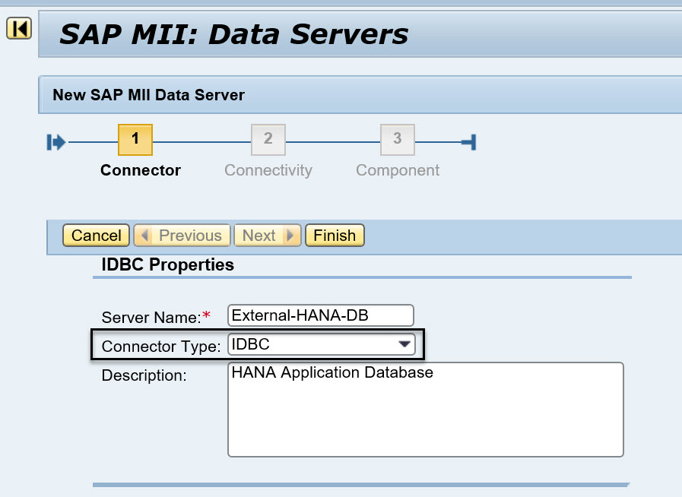Click the Previous button
Viewport: 682px width, 497px height.
[182, 236]
